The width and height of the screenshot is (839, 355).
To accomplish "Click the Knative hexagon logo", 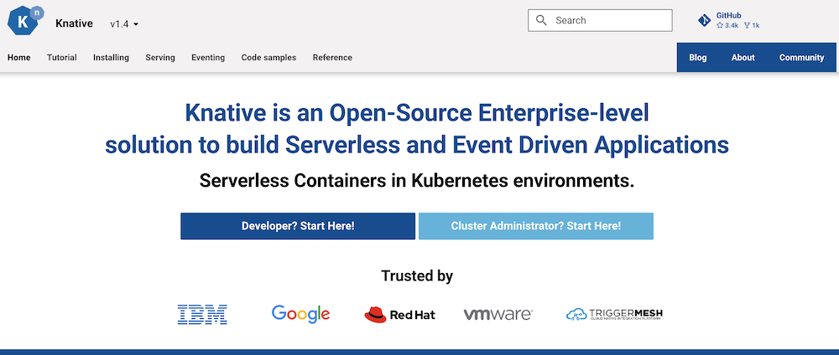I will pos(25,21).
